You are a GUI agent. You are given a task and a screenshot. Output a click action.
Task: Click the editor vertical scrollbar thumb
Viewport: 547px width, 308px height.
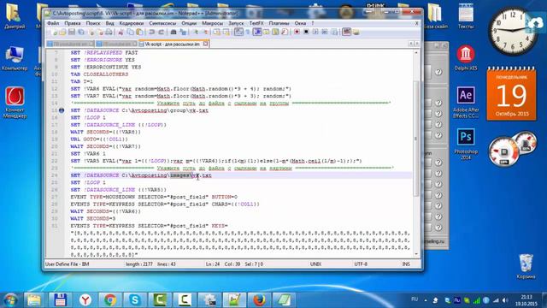coord(416,138)
